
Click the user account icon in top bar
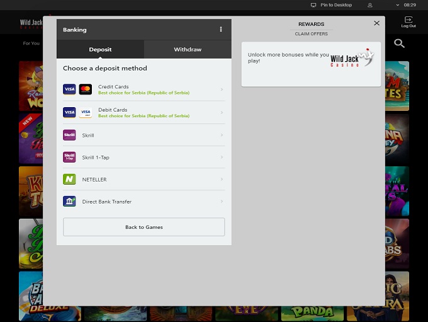click(370, 5)
